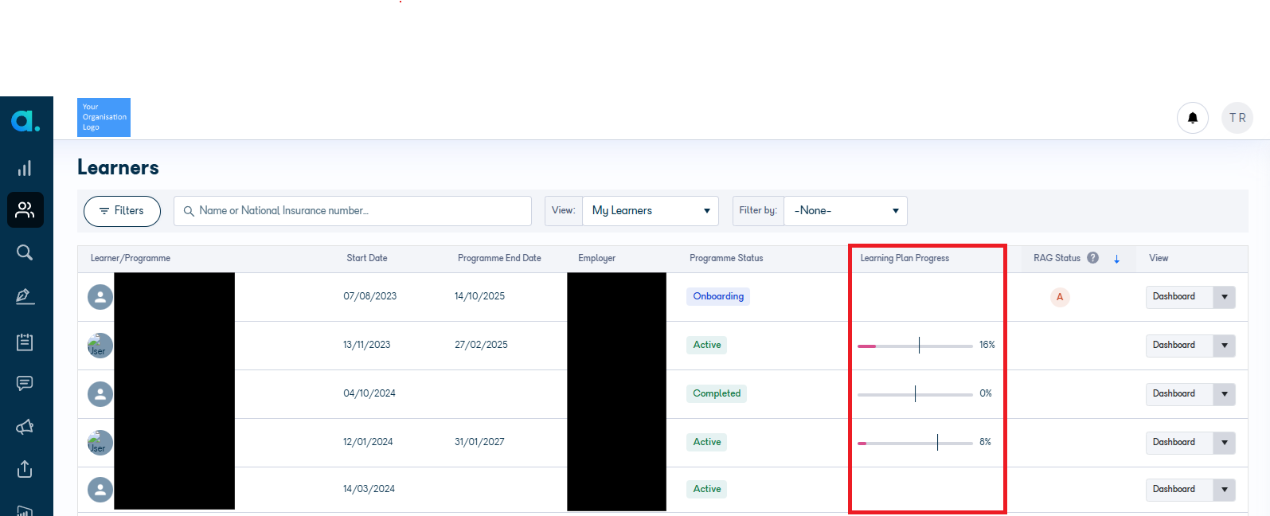The height and width of the screenshot is (516, 1270).
Task: Expand Dashboard dropdown arrow for 12/01/2024 row
Action: pos(1225,443)
